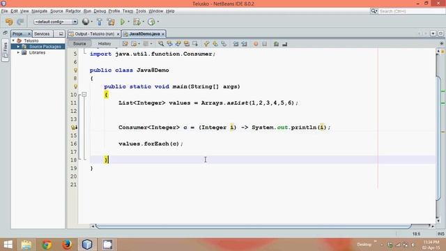Image resolution: width=446 pixels, height=251 pixels.
Task: Click the Uncomment icon in editor toolbar
Action: [x=285, y=44]
